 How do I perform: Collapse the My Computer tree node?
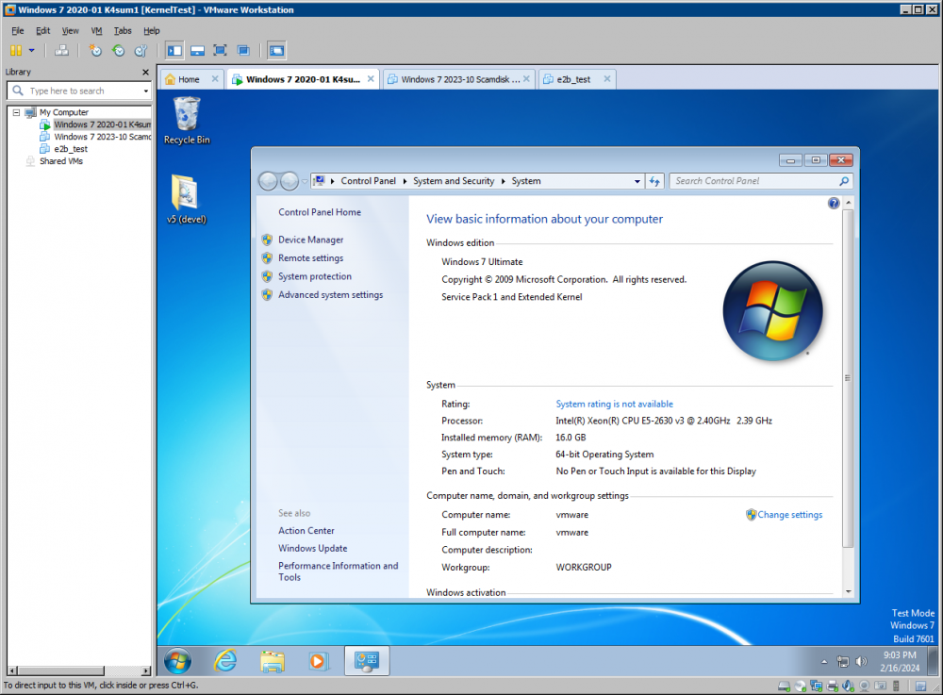pyautogui.click(x=17, y=112)
